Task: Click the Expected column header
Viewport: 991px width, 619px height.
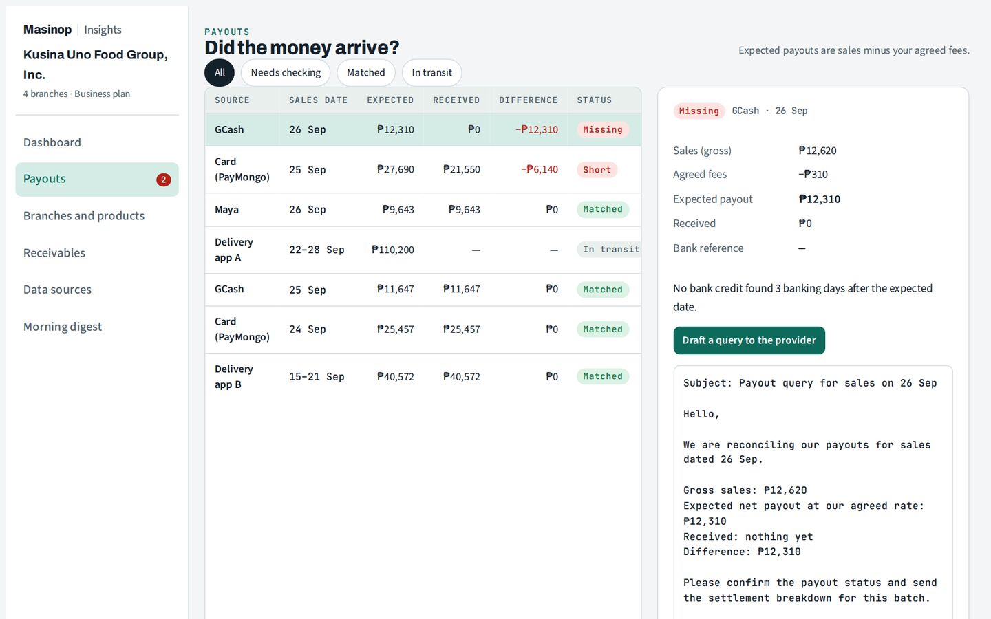Action: [390, 100]
